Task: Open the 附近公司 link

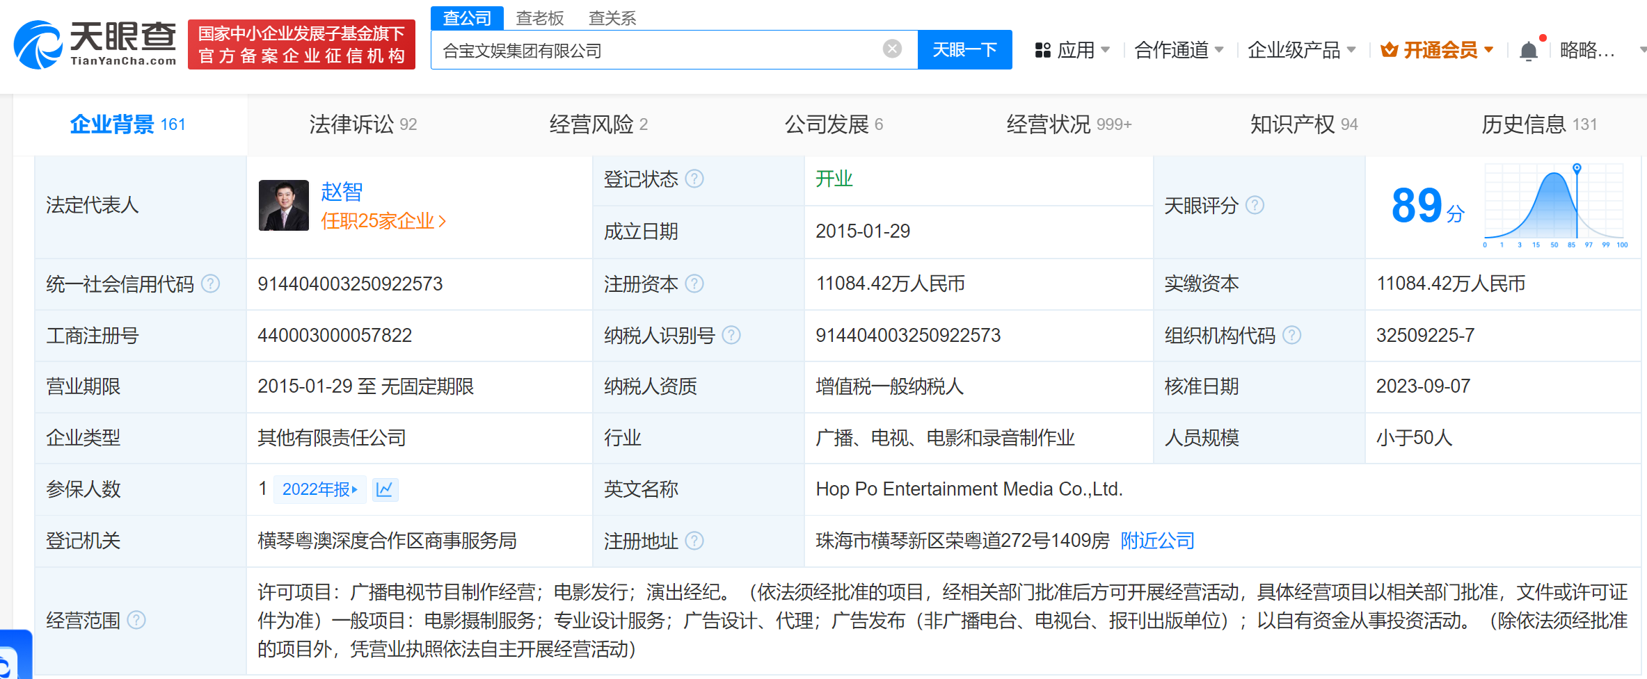Action: [x=1156, y=540]
